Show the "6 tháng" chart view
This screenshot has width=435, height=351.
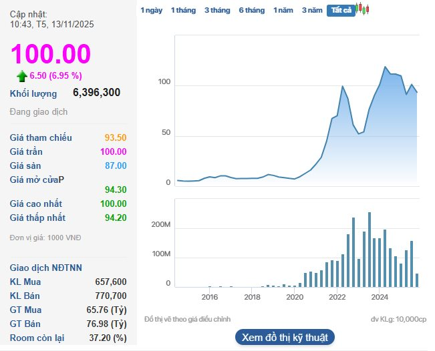(252, 10)
